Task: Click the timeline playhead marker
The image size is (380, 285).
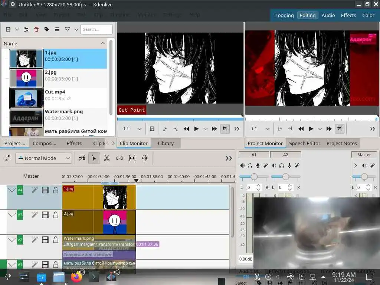Action: coord(136,180)
